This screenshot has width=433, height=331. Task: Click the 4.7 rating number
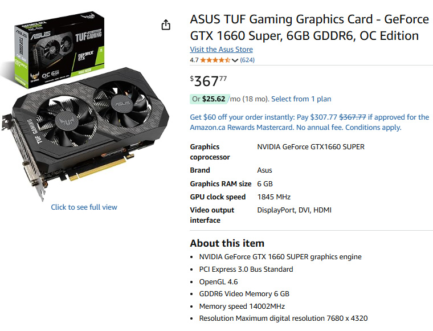pos(194,60)
